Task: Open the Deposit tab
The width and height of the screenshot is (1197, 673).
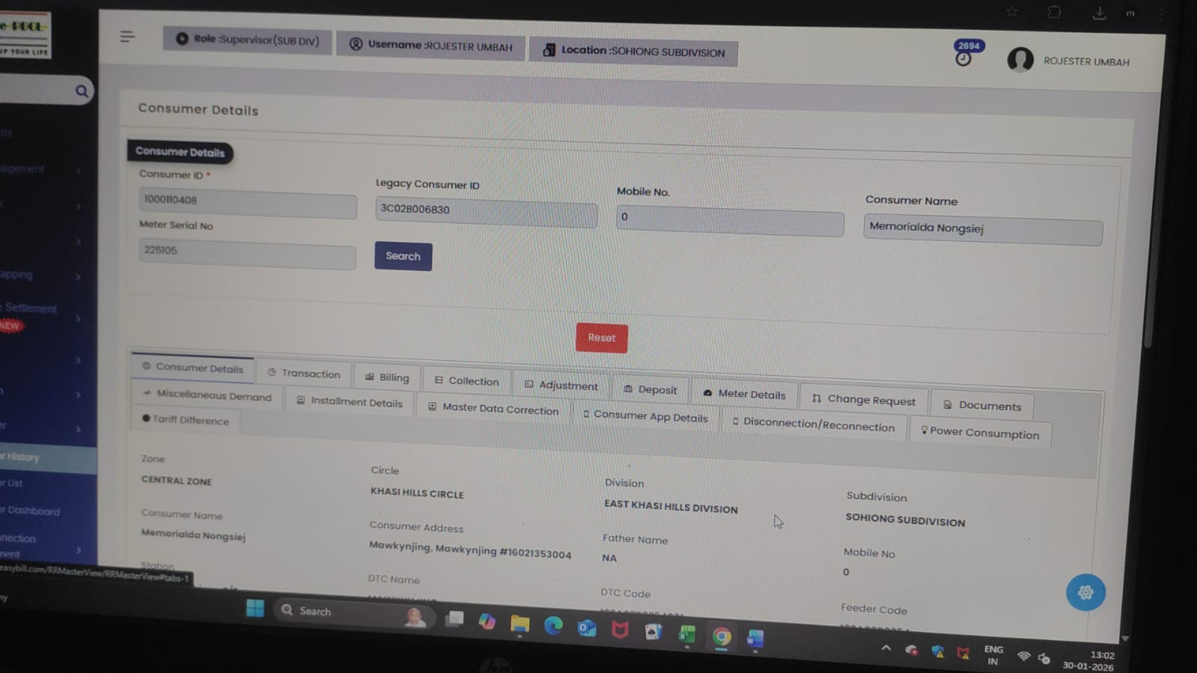Action: coord(650,390)
